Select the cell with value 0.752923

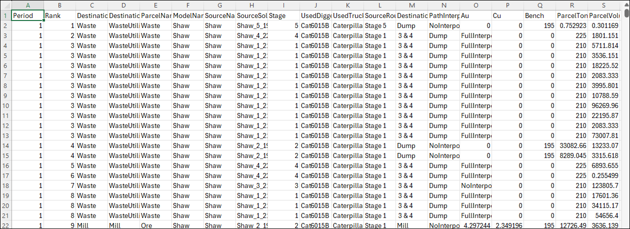tap(571, 25)
